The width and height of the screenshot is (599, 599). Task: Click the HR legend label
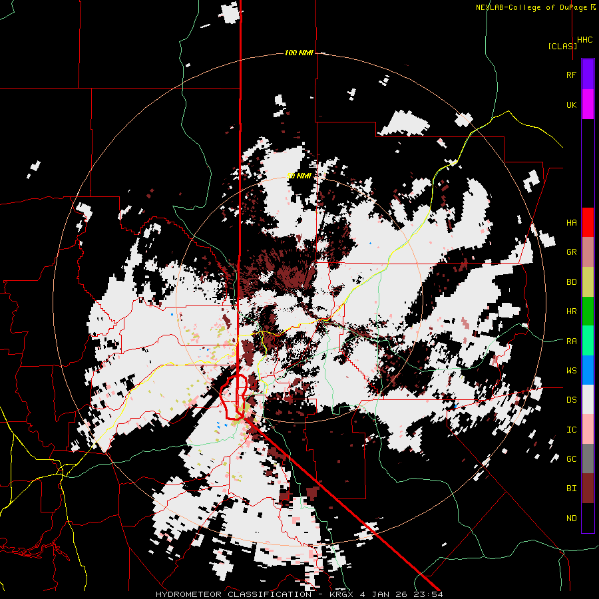571,311
